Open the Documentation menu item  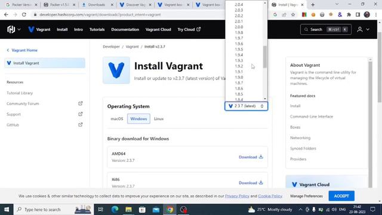click(x=125, y=29)
